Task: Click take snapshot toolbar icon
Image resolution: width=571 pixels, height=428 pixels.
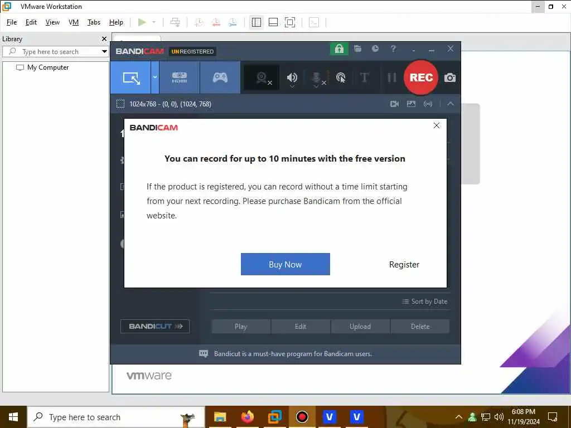Action: pyautogui.click(x=199, y=22)
